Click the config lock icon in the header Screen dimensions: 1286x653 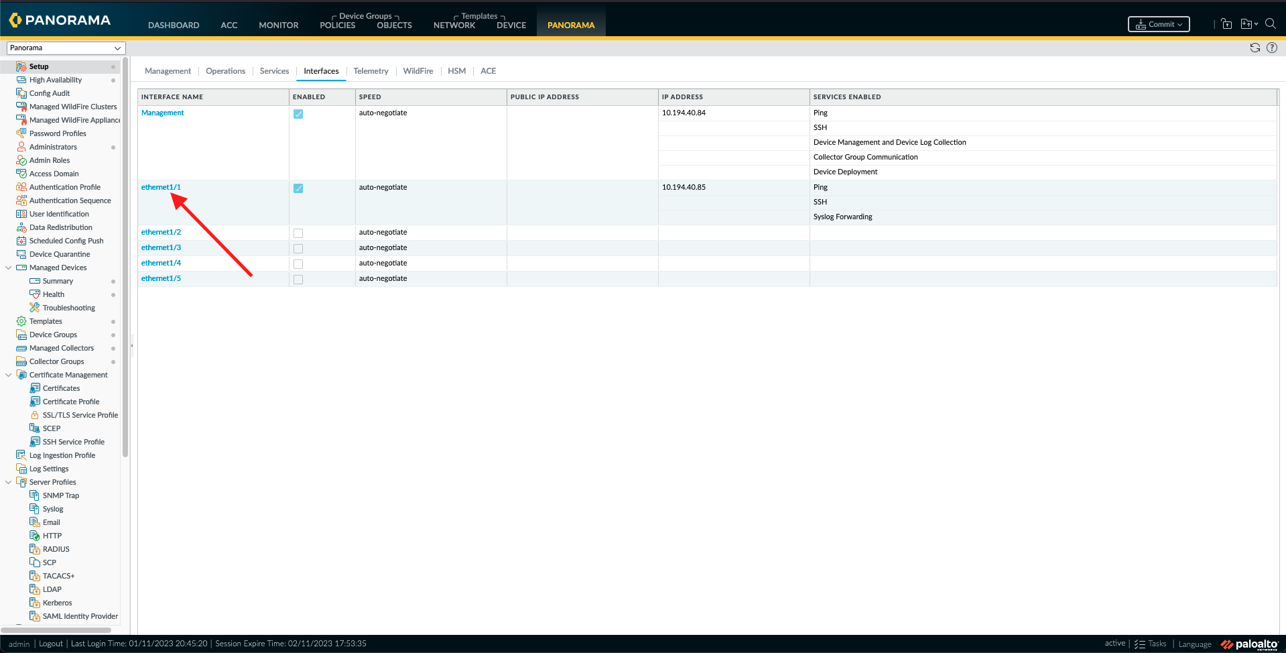(x=1226, y=23)
